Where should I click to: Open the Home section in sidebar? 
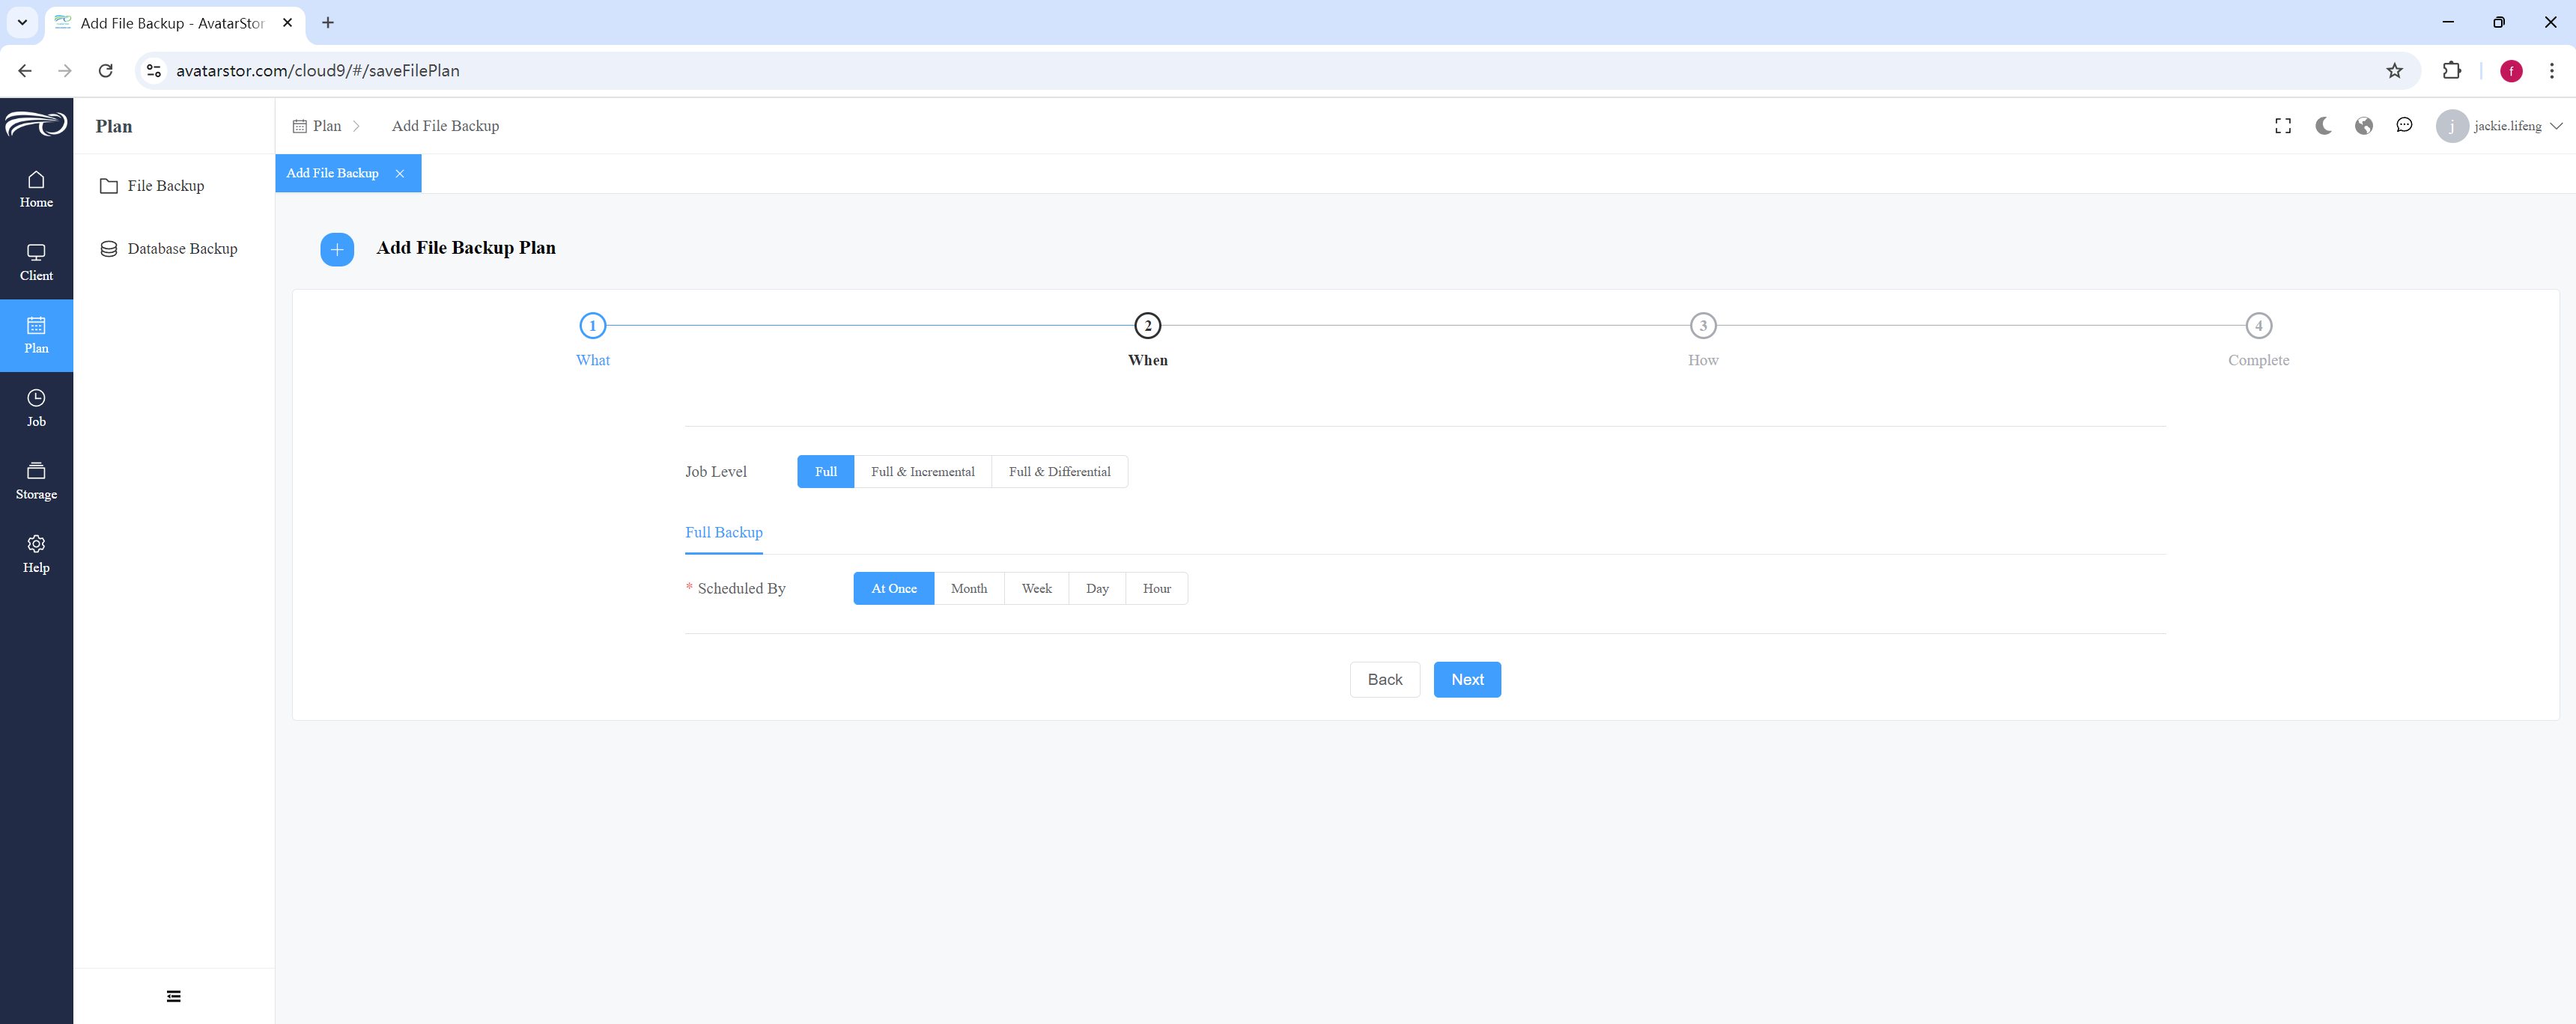point(36,189)
